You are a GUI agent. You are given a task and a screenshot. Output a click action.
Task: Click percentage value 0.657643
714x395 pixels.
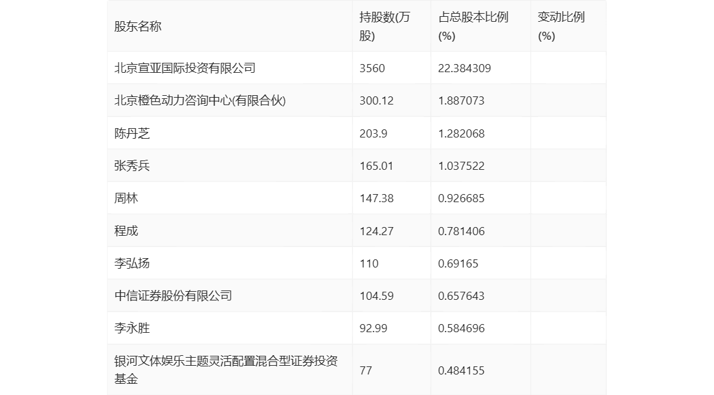pyautogui.click(x=461, y=295)
